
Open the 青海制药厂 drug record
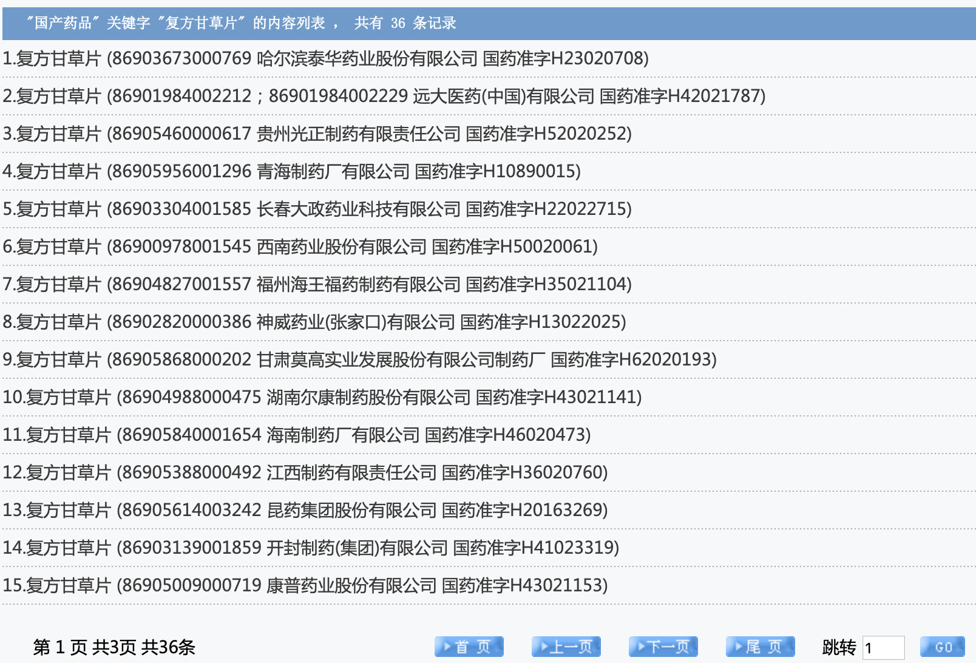tap(291, 171)
